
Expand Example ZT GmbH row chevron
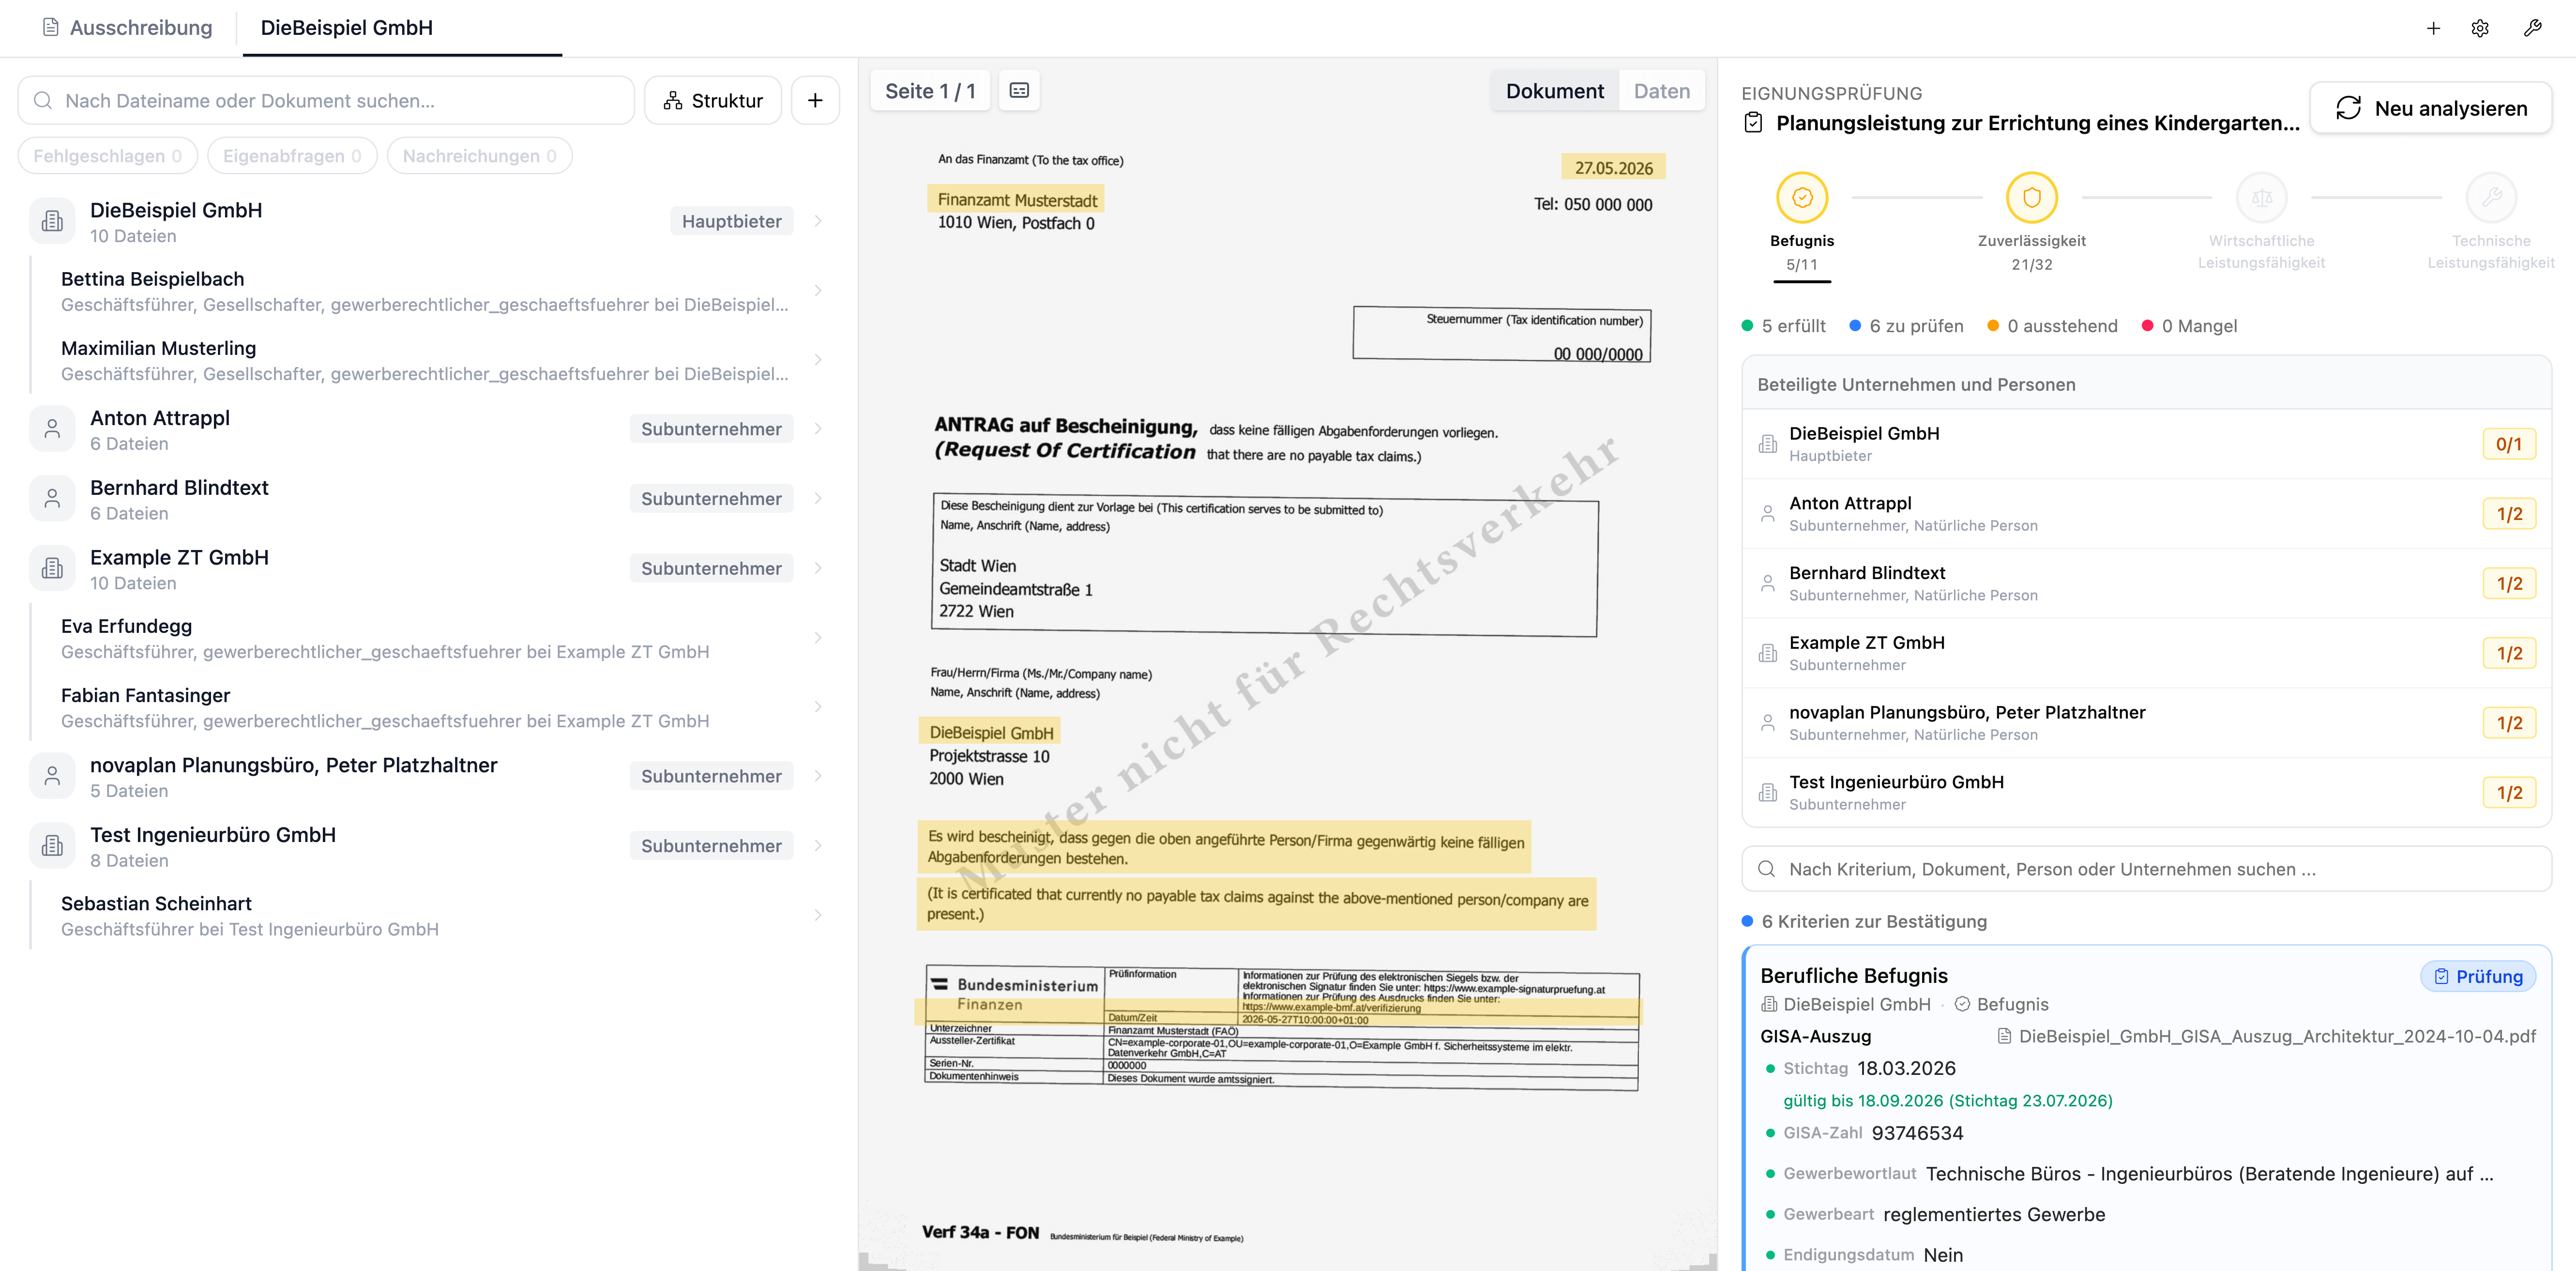(818, 568)
